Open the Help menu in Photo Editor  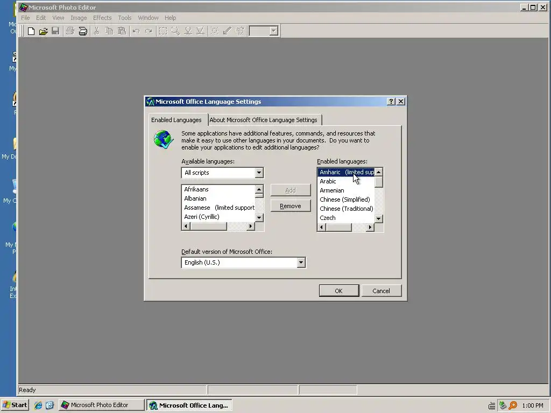pos(171,18)
